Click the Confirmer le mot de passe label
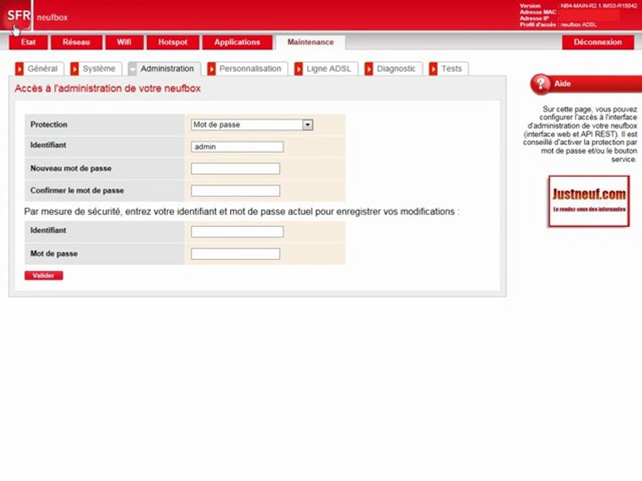Image resolution: width=642 pixels, height=481 pixels. [x=77, y=190]
